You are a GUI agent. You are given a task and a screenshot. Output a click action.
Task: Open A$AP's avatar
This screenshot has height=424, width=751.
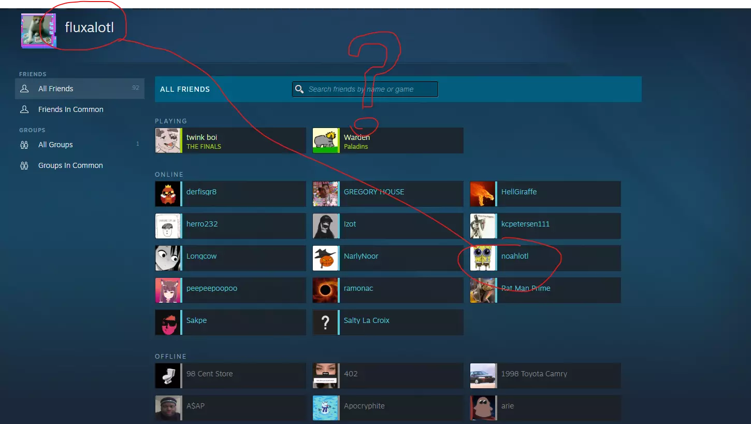(168, 408)
